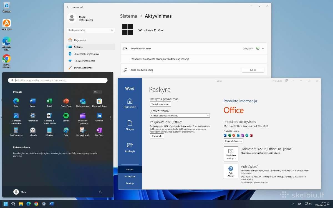Viewport: 333px width, 208px height.
Task: Select Paskyra tab in Word sidebar
Action: (x=130, y=169)
